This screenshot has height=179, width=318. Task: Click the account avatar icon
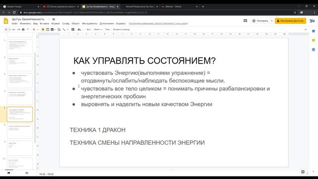tap(312, 21)
